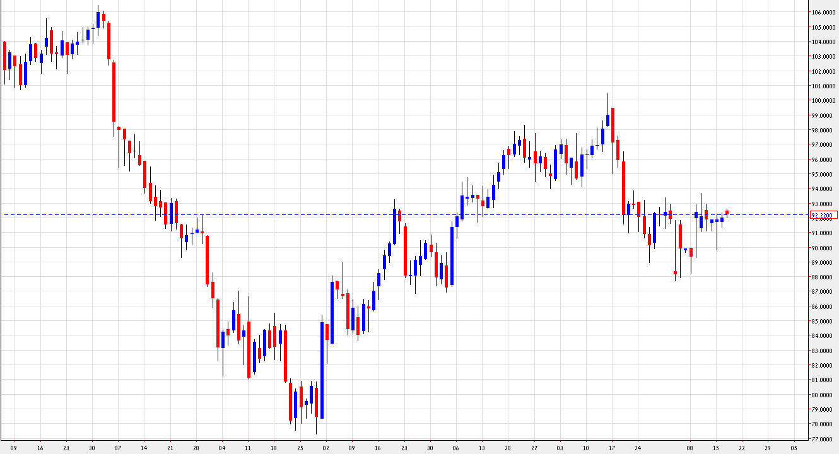This screenshot has width=839, height=454.
Task: Click the 10 date tick label
Action: point(585,447)
